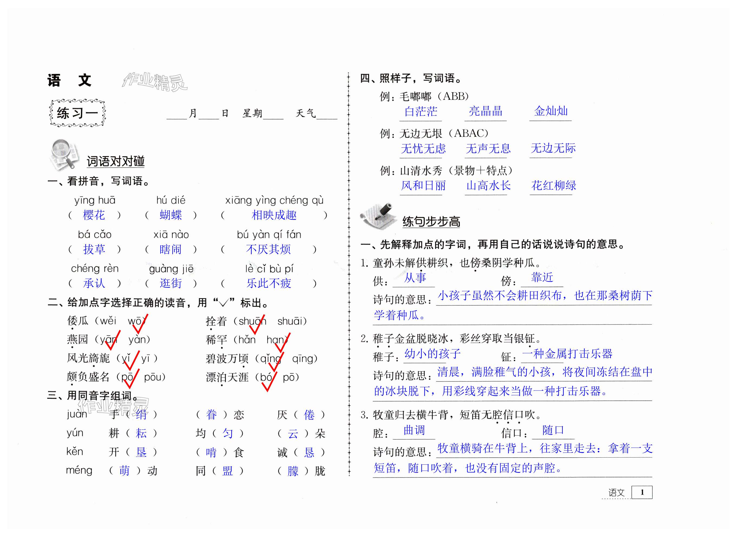
Task: Click the blank after 天气
Action: (x=327, y=115)
